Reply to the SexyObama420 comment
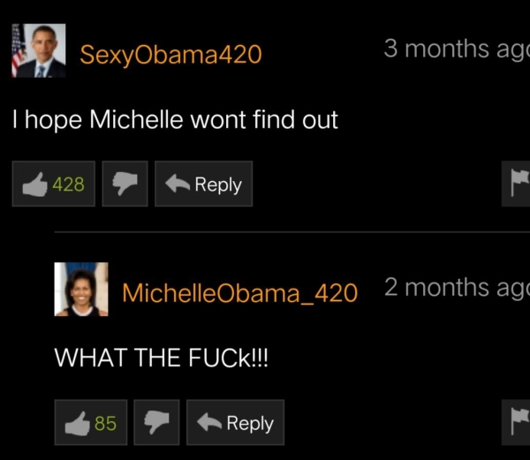Screen dimensions: 530x460 pyautogui.click(x=203, y=184)
